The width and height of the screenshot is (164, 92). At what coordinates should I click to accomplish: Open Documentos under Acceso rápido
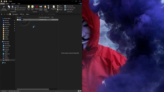[x=7, y=25]
